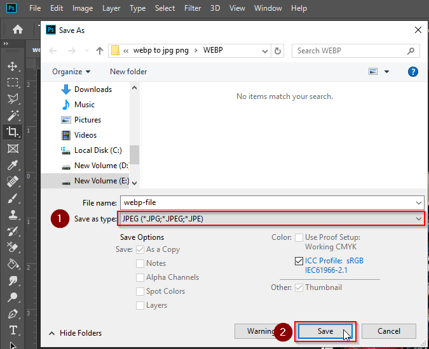
Task: Open the Edit menu
Action: (x=57, y=8)
